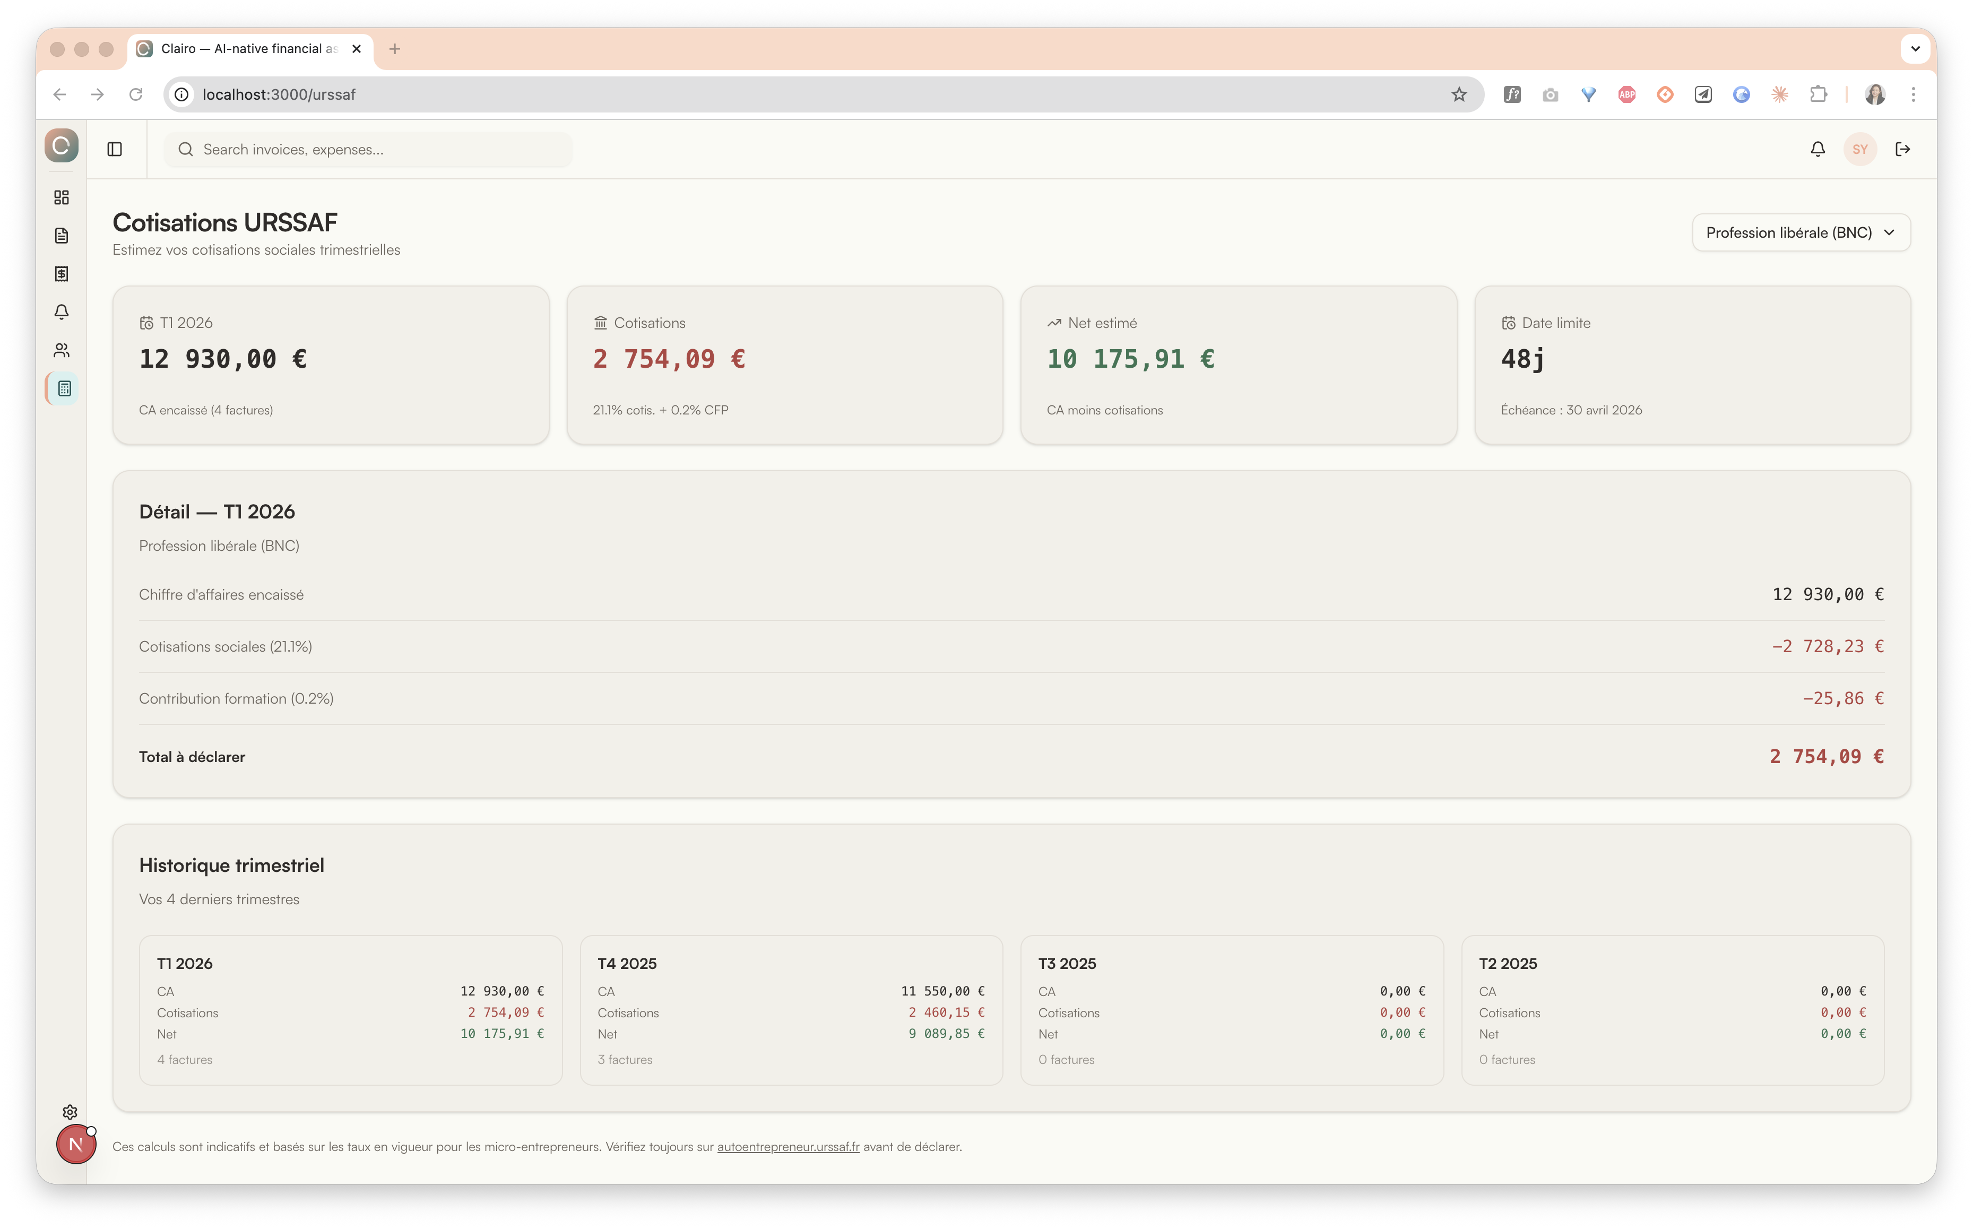Click the 12 930,00 € T1 2026 summary amount
Viewport: 1973px width, 1229px height.
click(223, 359)
